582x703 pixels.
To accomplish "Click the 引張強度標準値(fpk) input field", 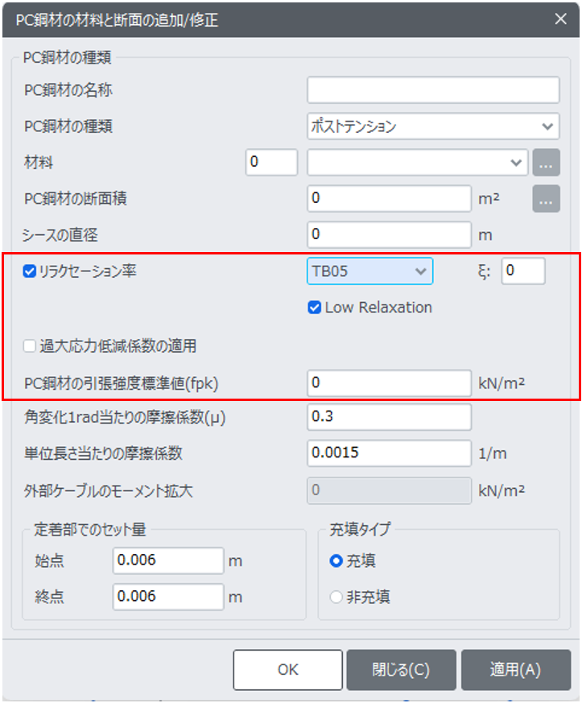I will (389, 383).
